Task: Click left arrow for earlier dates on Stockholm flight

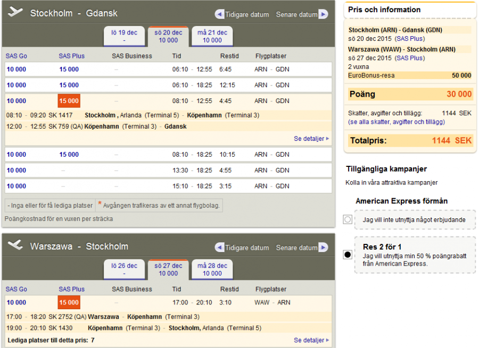Action: coord(219,14)
